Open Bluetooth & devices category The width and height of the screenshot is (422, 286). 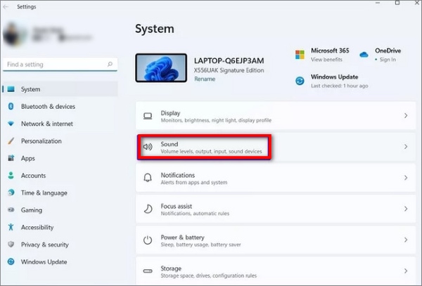coord(60,106)
